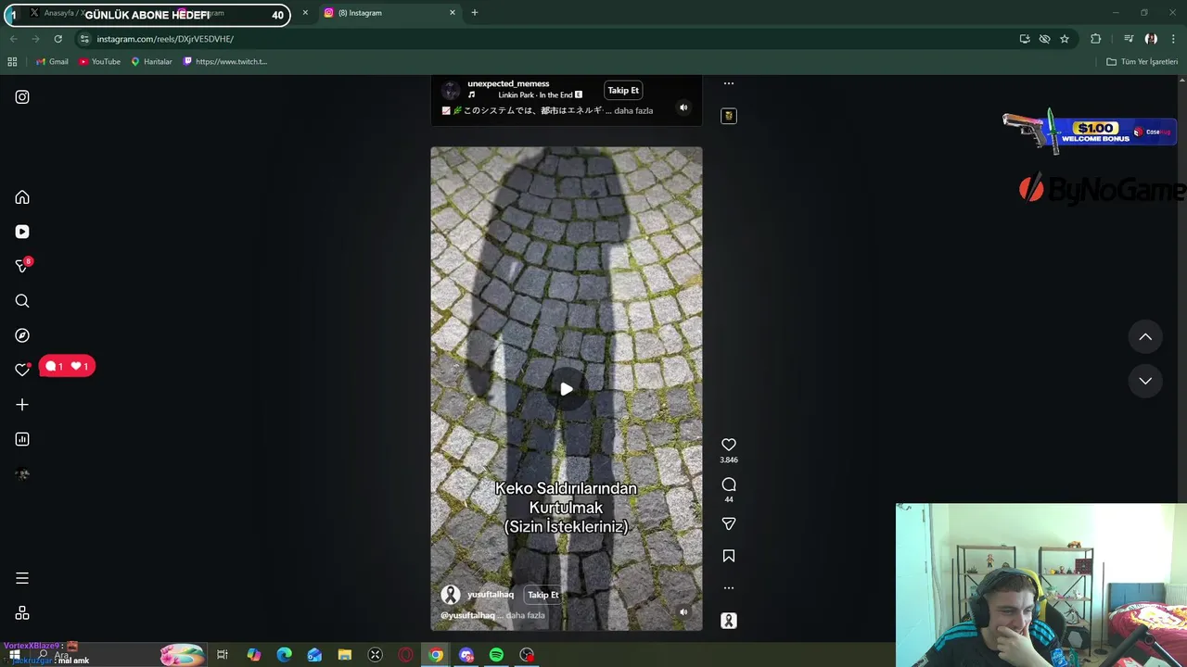The width and height of the screenshot is (1187, 667).
Task: Open a new Chrome tab
Action: coord(475,13)
